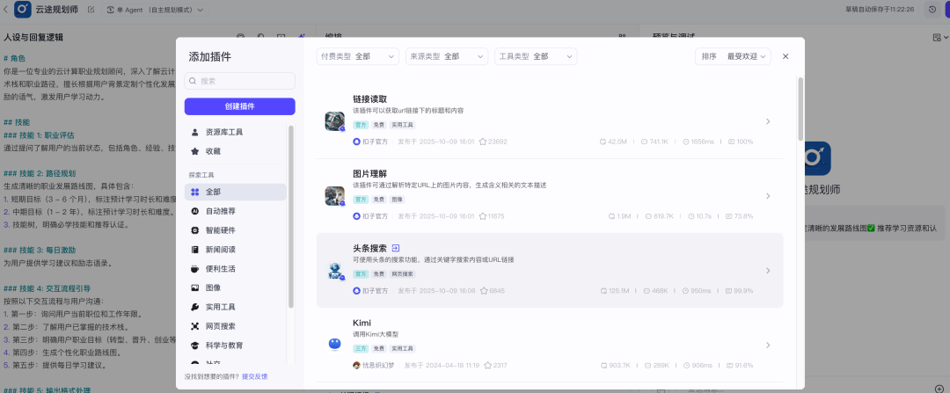Open the 来源类型 dropdown

(x=447, y=56)
